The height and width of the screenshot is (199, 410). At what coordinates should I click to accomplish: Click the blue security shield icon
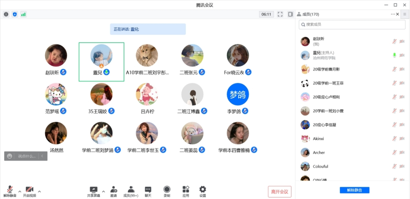coord(15,14)
